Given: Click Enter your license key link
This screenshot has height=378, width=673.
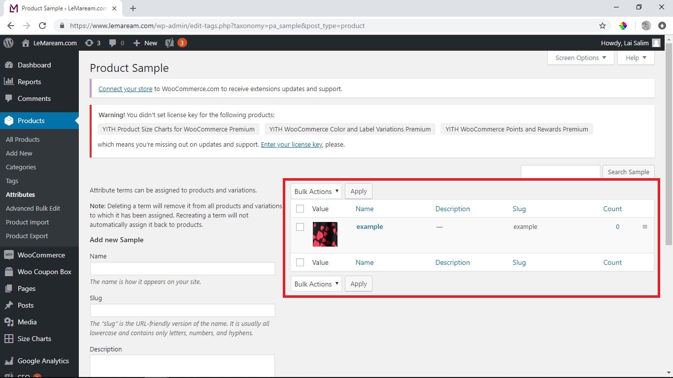Looking at the screenshot, I should point(291,145).
